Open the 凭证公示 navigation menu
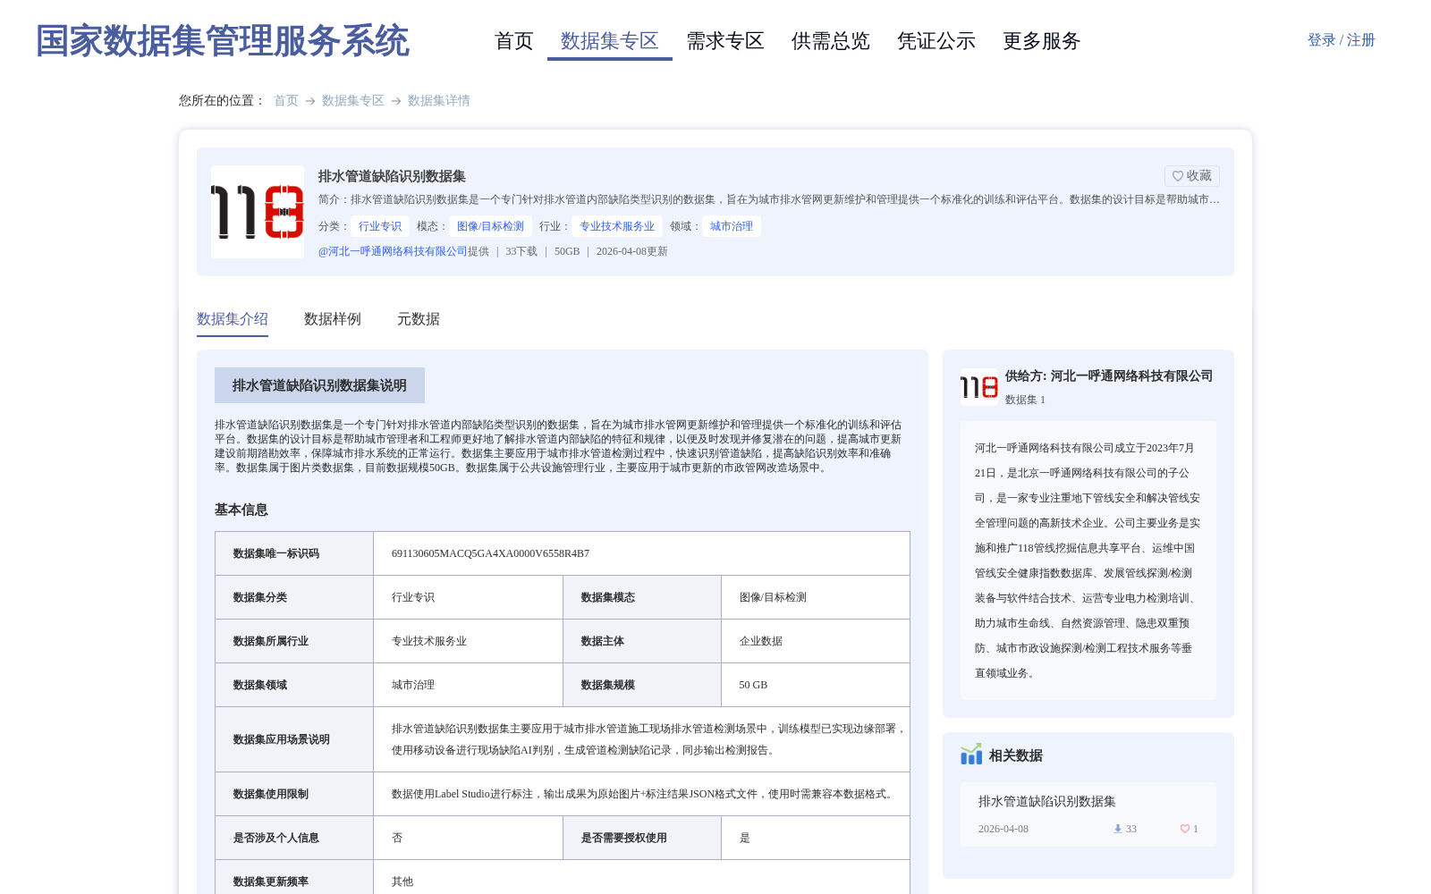The width and height of the screenshot is (1431, 894). coord(936,41)
